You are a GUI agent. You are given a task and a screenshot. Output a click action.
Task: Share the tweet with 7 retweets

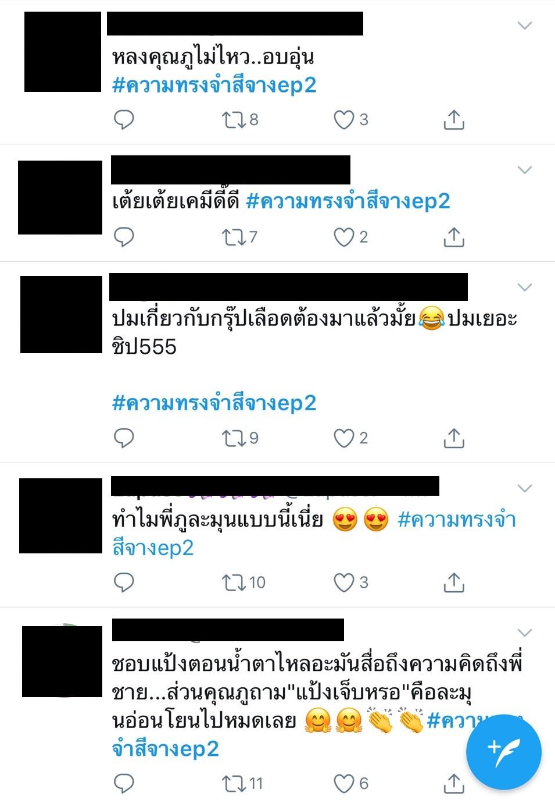pyautogui.click(x=453, y=237)
